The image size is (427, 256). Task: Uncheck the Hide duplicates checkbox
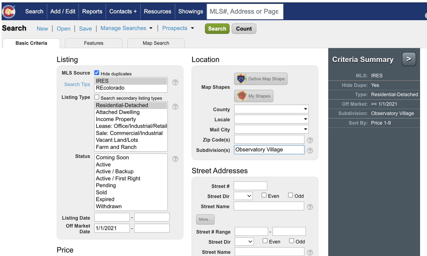coord(97,72)
